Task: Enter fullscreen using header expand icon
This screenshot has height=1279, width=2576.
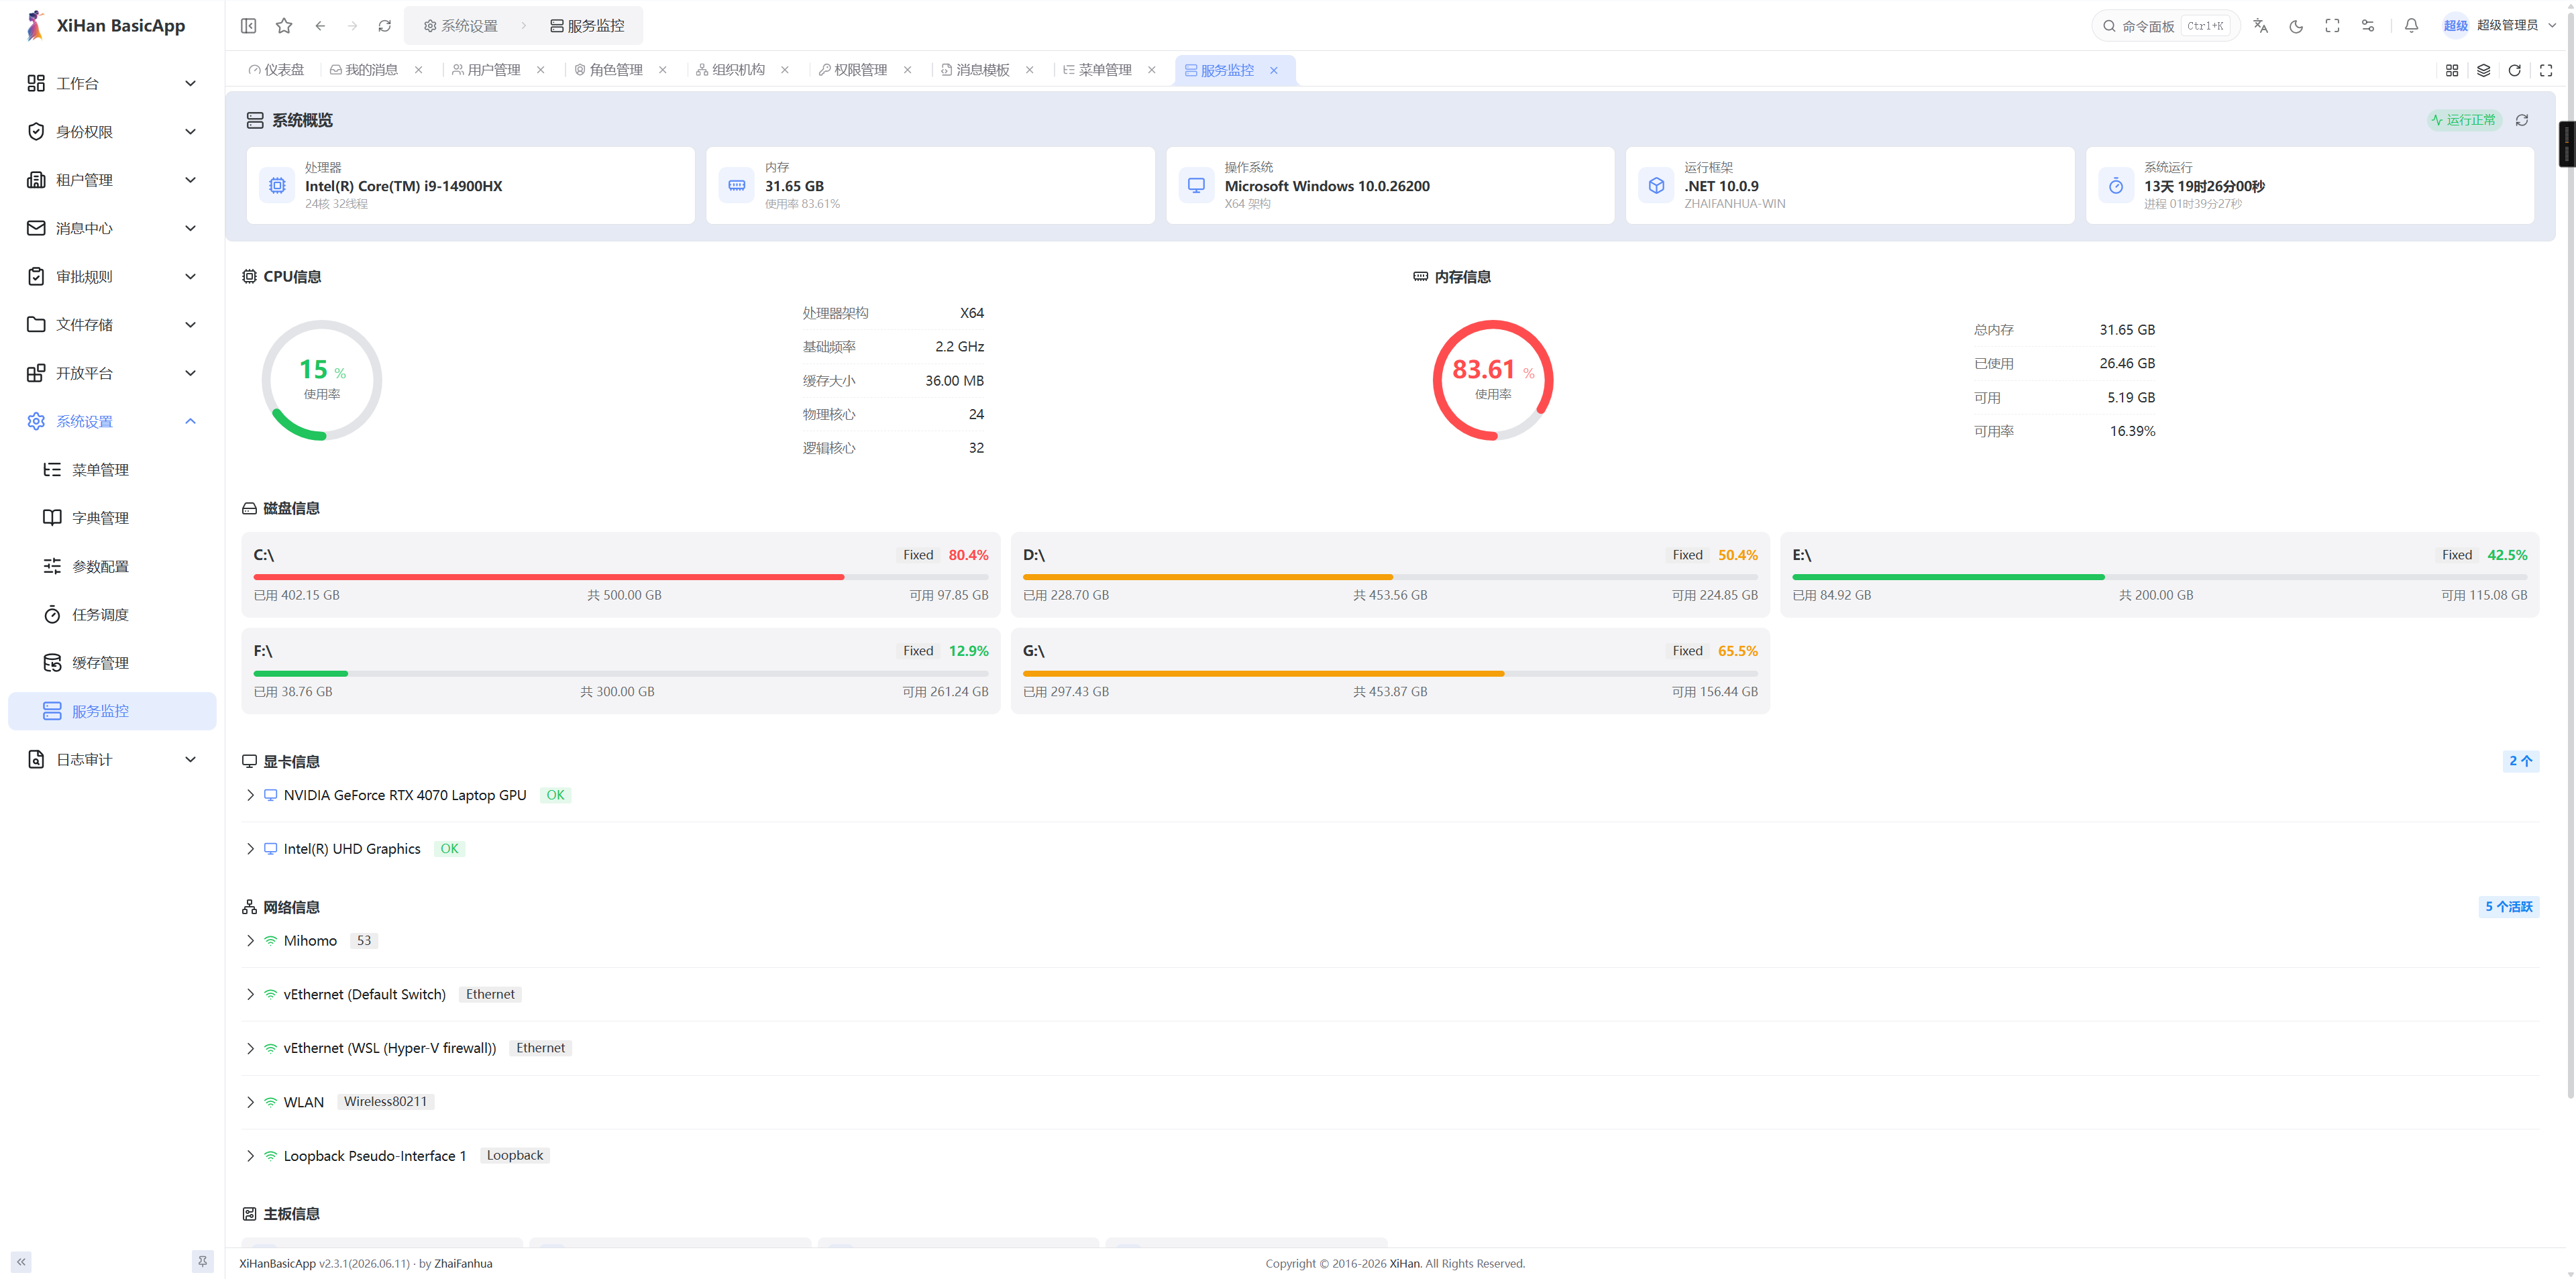Action: point(2332,26)
